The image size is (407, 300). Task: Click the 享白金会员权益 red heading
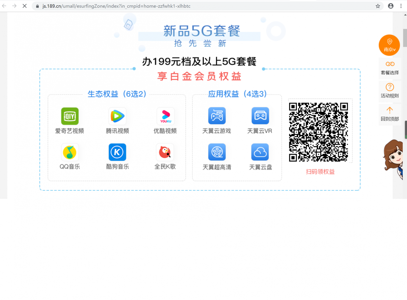click(x=199, y=76)
